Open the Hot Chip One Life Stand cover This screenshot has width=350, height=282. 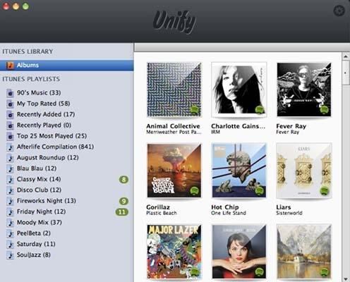point(239,171)
